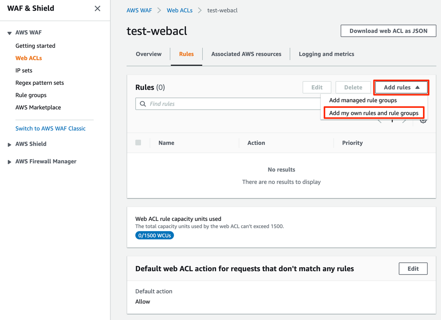Select Add my own rules and rule groups
Image resolution: width=441 pixels, height=320 pixels.
coord(374,113)
